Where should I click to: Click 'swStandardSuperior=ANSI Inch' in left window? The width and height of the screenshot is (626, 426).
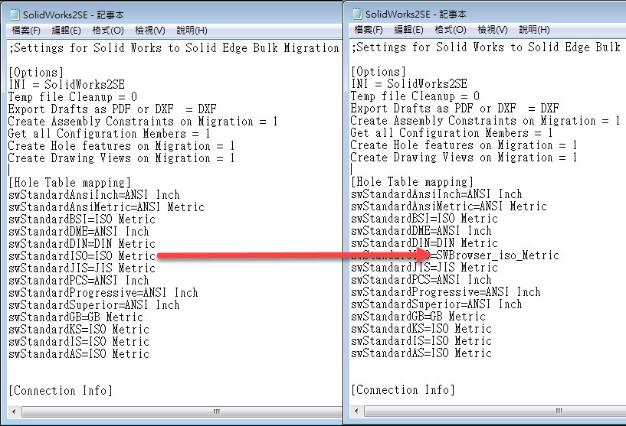click(94, 305)
